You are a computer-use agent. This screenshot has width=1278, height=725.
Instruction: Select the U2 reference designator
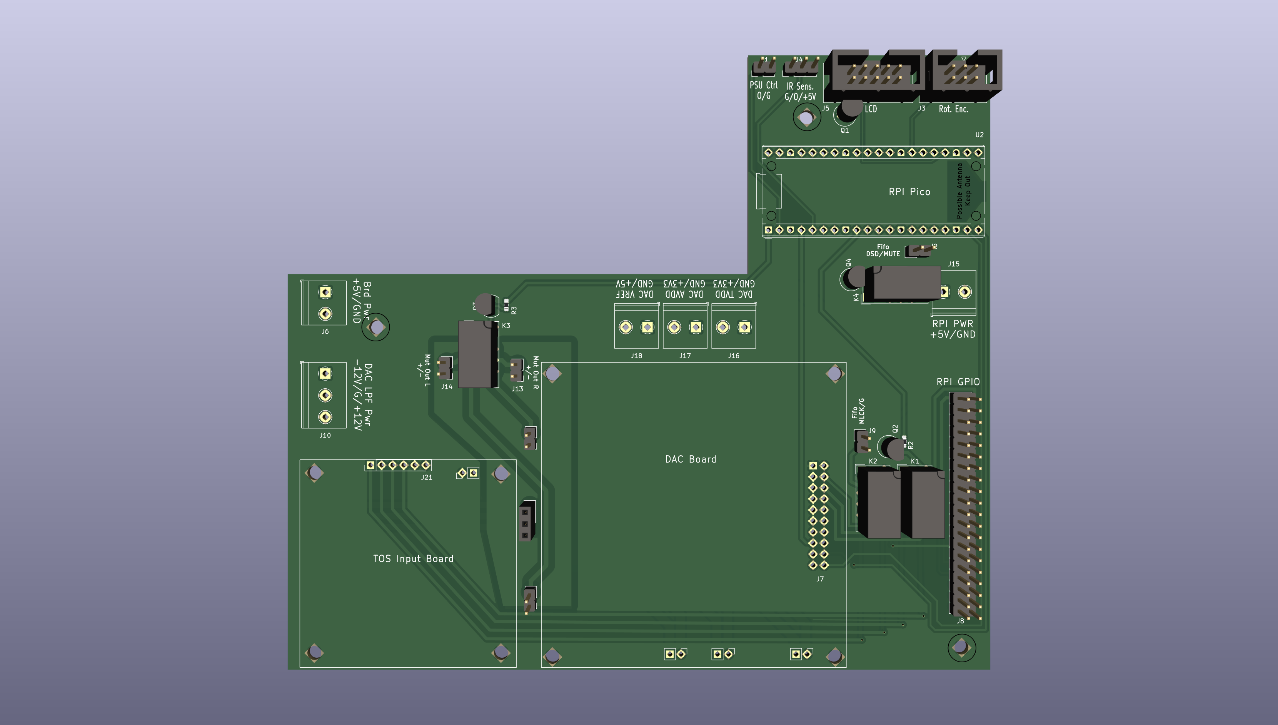[x=979, y=135]
